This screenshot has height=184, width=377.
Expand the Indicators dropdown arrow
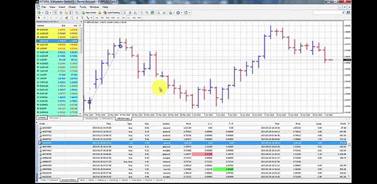(x=174, y=13)
